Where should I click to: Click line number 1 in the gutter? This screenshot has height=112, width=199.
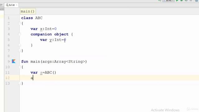8,18
